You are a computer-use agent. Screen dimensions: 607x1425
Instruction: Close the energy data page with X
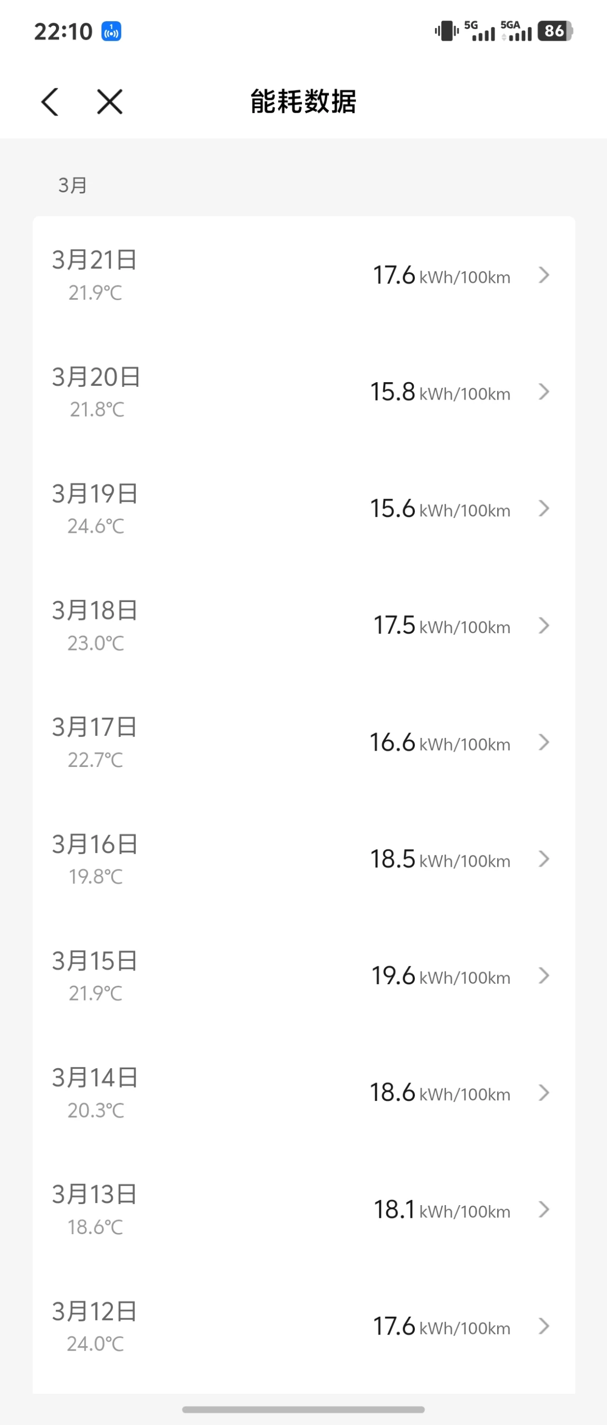[109, 102]
